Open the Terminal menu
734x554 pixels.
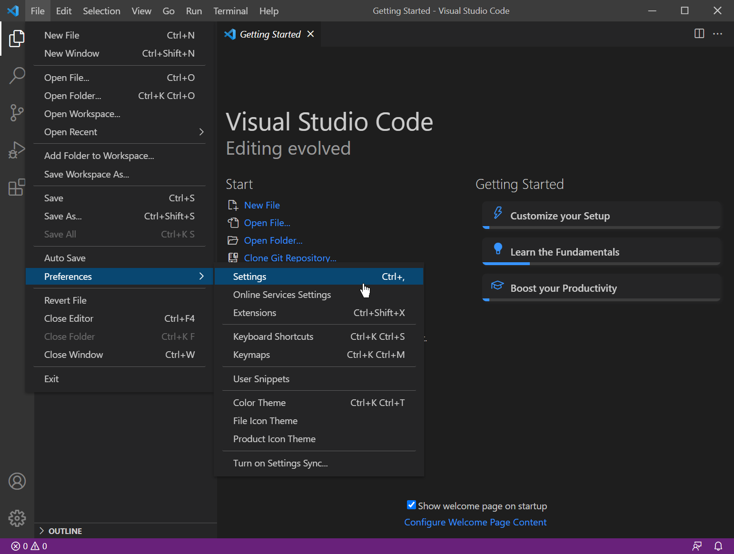(230, 10)
